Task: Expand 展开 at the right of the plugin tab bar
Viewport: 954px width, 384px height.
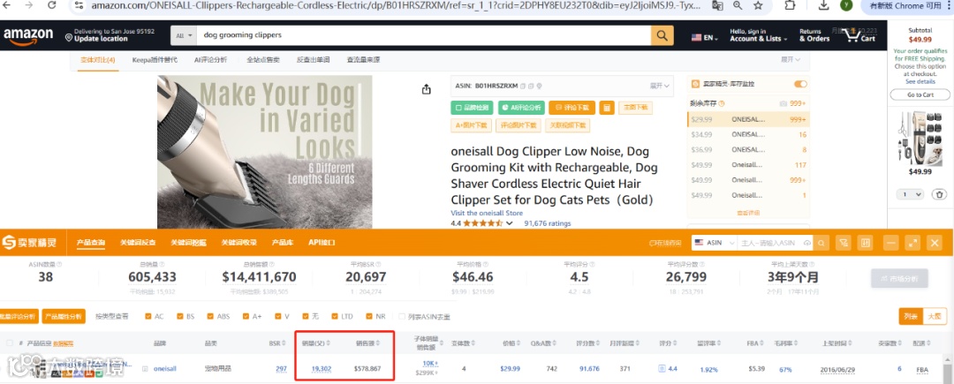Action: tap(791, 59)
